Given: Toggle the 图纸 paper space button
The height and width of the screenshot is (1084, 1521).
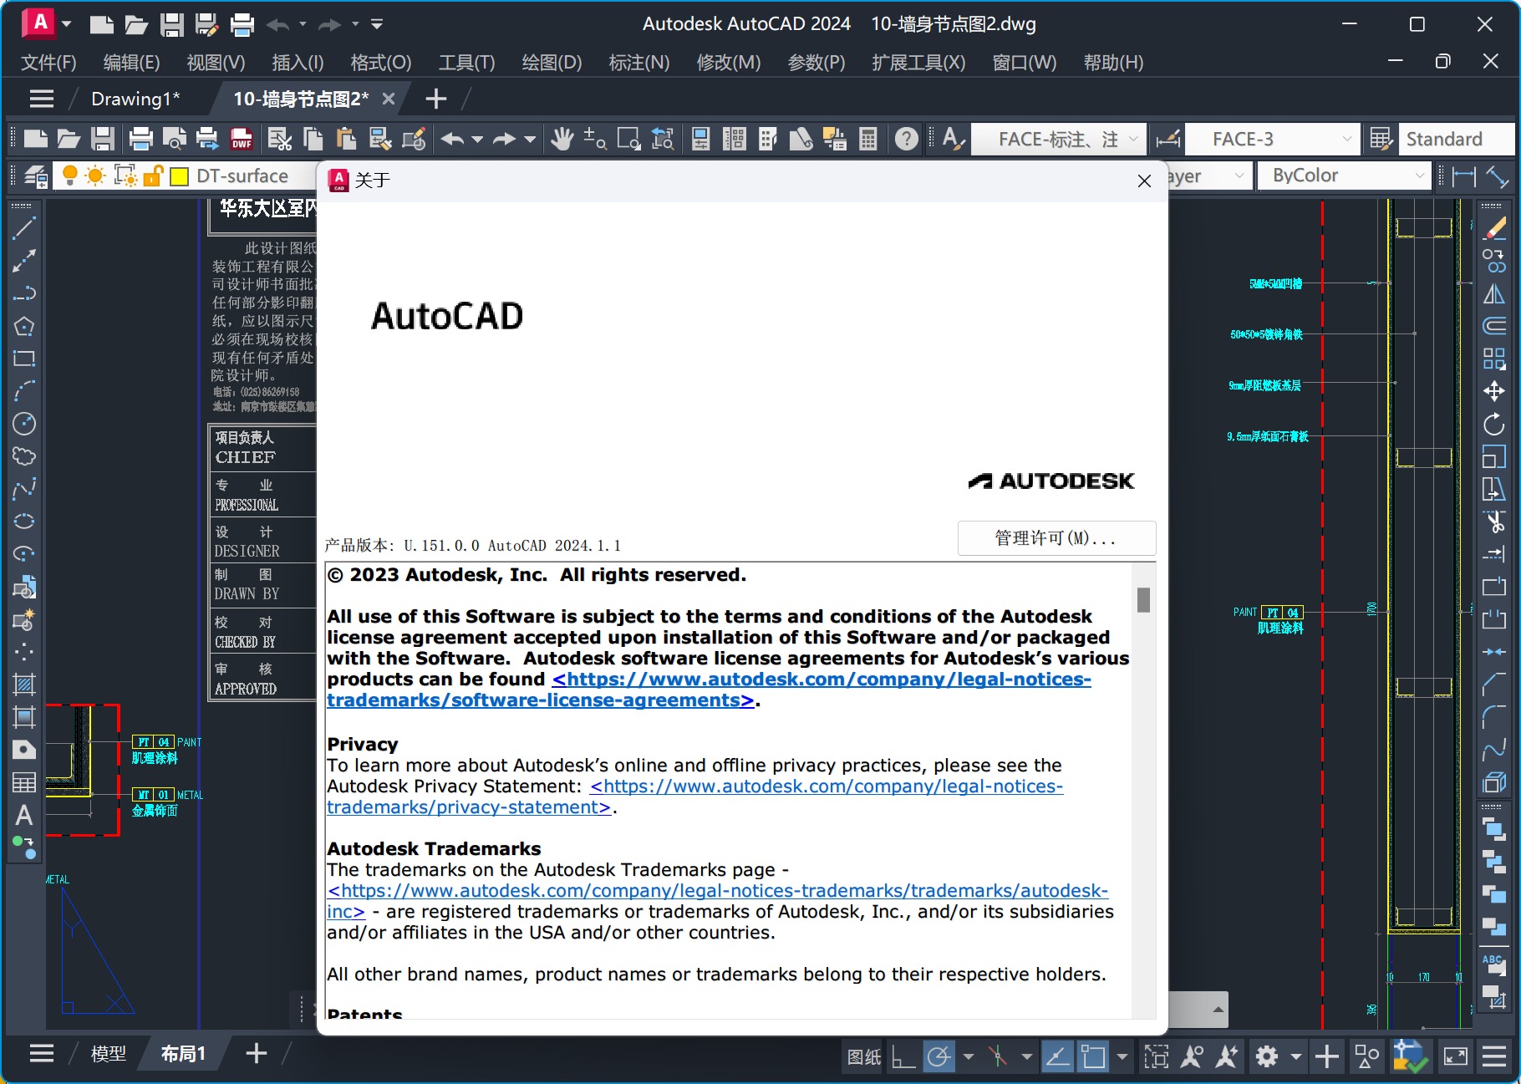Looking at the screenshot, I should point(864,1056).
